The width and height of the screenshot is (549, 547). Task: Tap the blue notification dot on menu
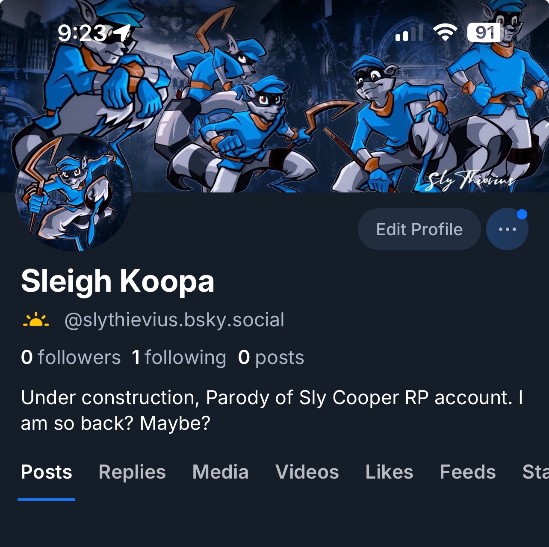[522, 215]
